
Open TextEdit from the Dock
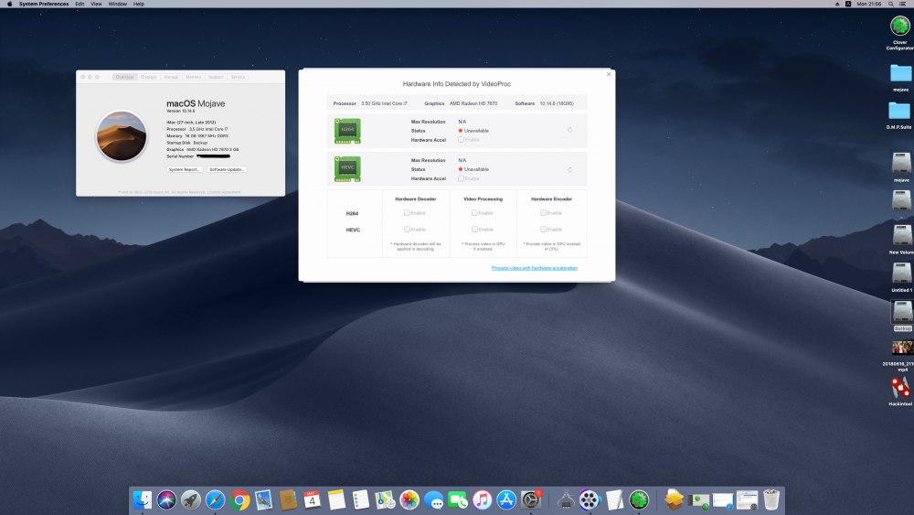[614, 499]
